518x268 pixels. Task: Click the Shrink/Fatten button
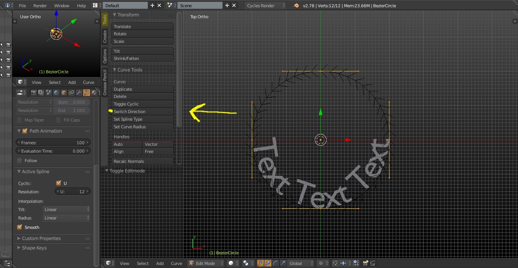142,58
